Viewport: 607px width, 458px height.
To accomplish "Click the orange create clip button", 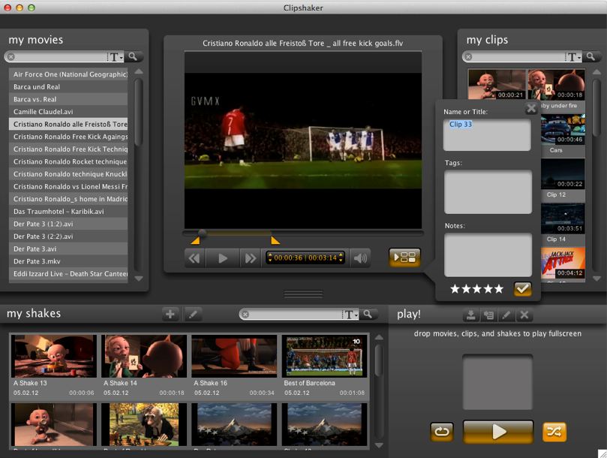I will (404, 258).
